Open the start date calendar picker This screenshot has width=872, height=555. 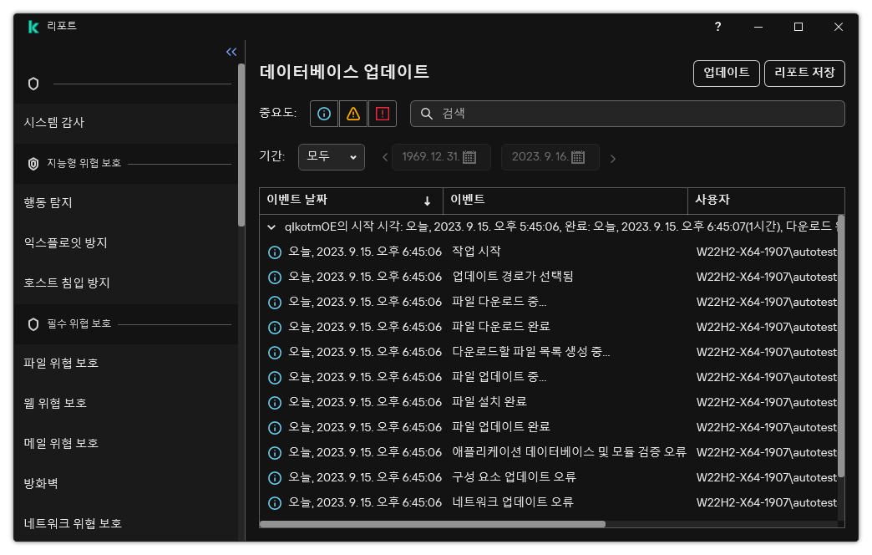tap(470, 156)
